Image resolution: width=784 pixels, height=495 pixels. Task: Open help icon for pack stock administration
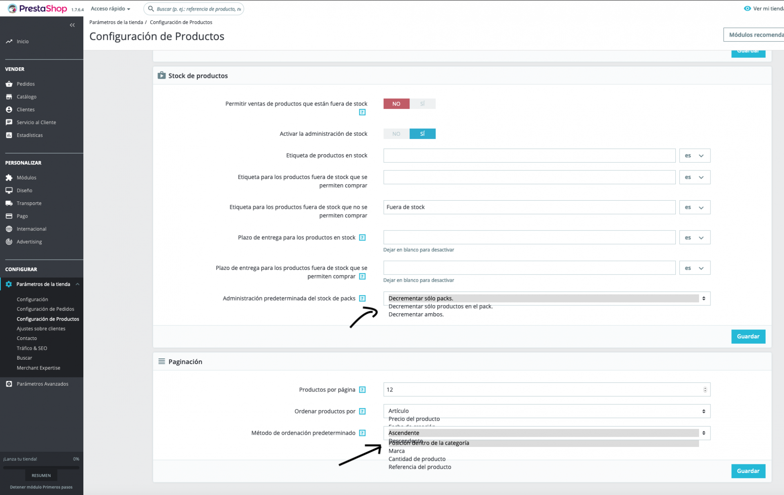coord(362,298)
